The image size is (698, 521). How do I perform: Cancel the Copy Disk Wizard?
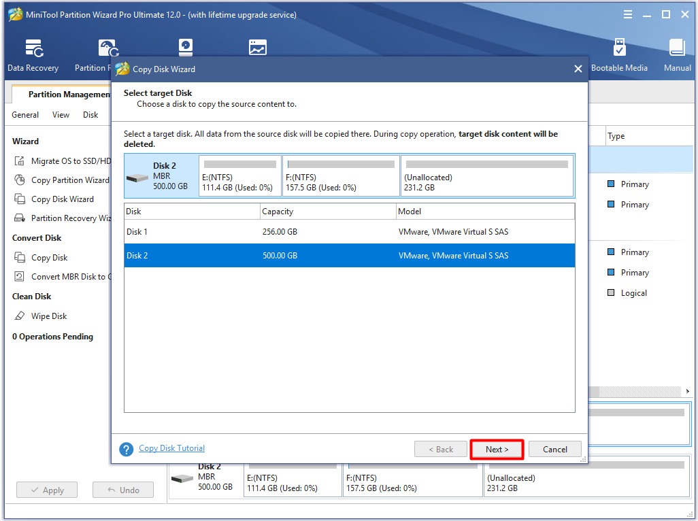pyautogui.click(x=554, y=449)
